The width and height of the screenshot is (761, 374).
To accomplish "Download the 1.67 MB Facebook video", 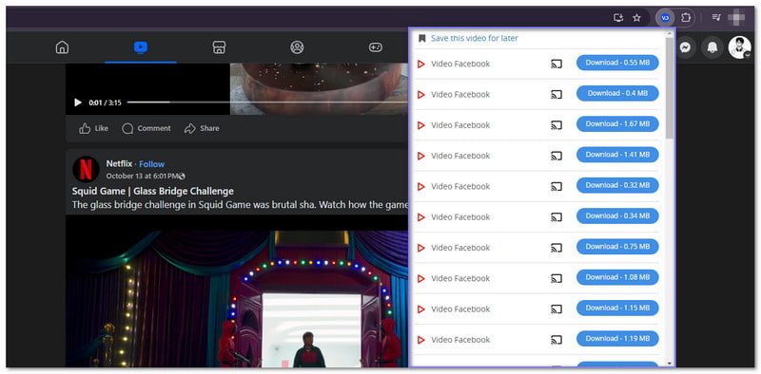I will [617, 124].
